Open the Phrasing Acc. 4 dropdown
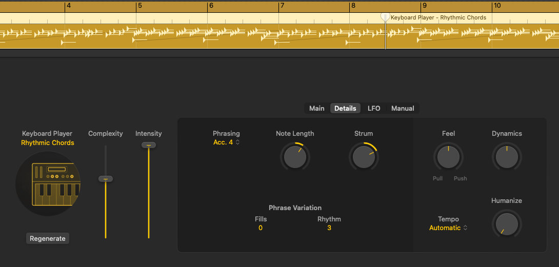This screenshot has height=267, width=559. (x=226, y=142)
